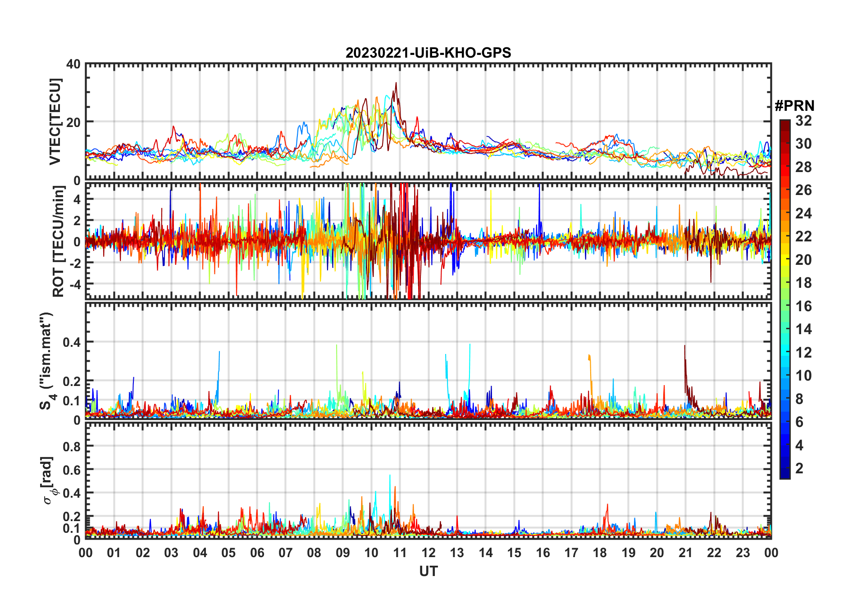857x599 pixels.
Task: Select colorbar tick label 12
Action: [x=803, y=353]
